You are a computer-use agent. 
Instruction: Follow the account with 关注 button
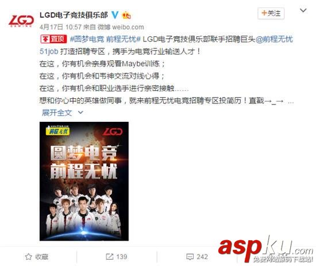[x=271, y=14]
